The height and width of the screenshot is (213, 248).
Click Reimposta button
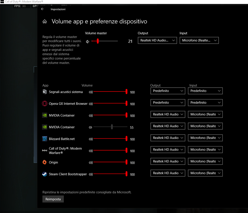pyautogui.click(x=53, y=199)
